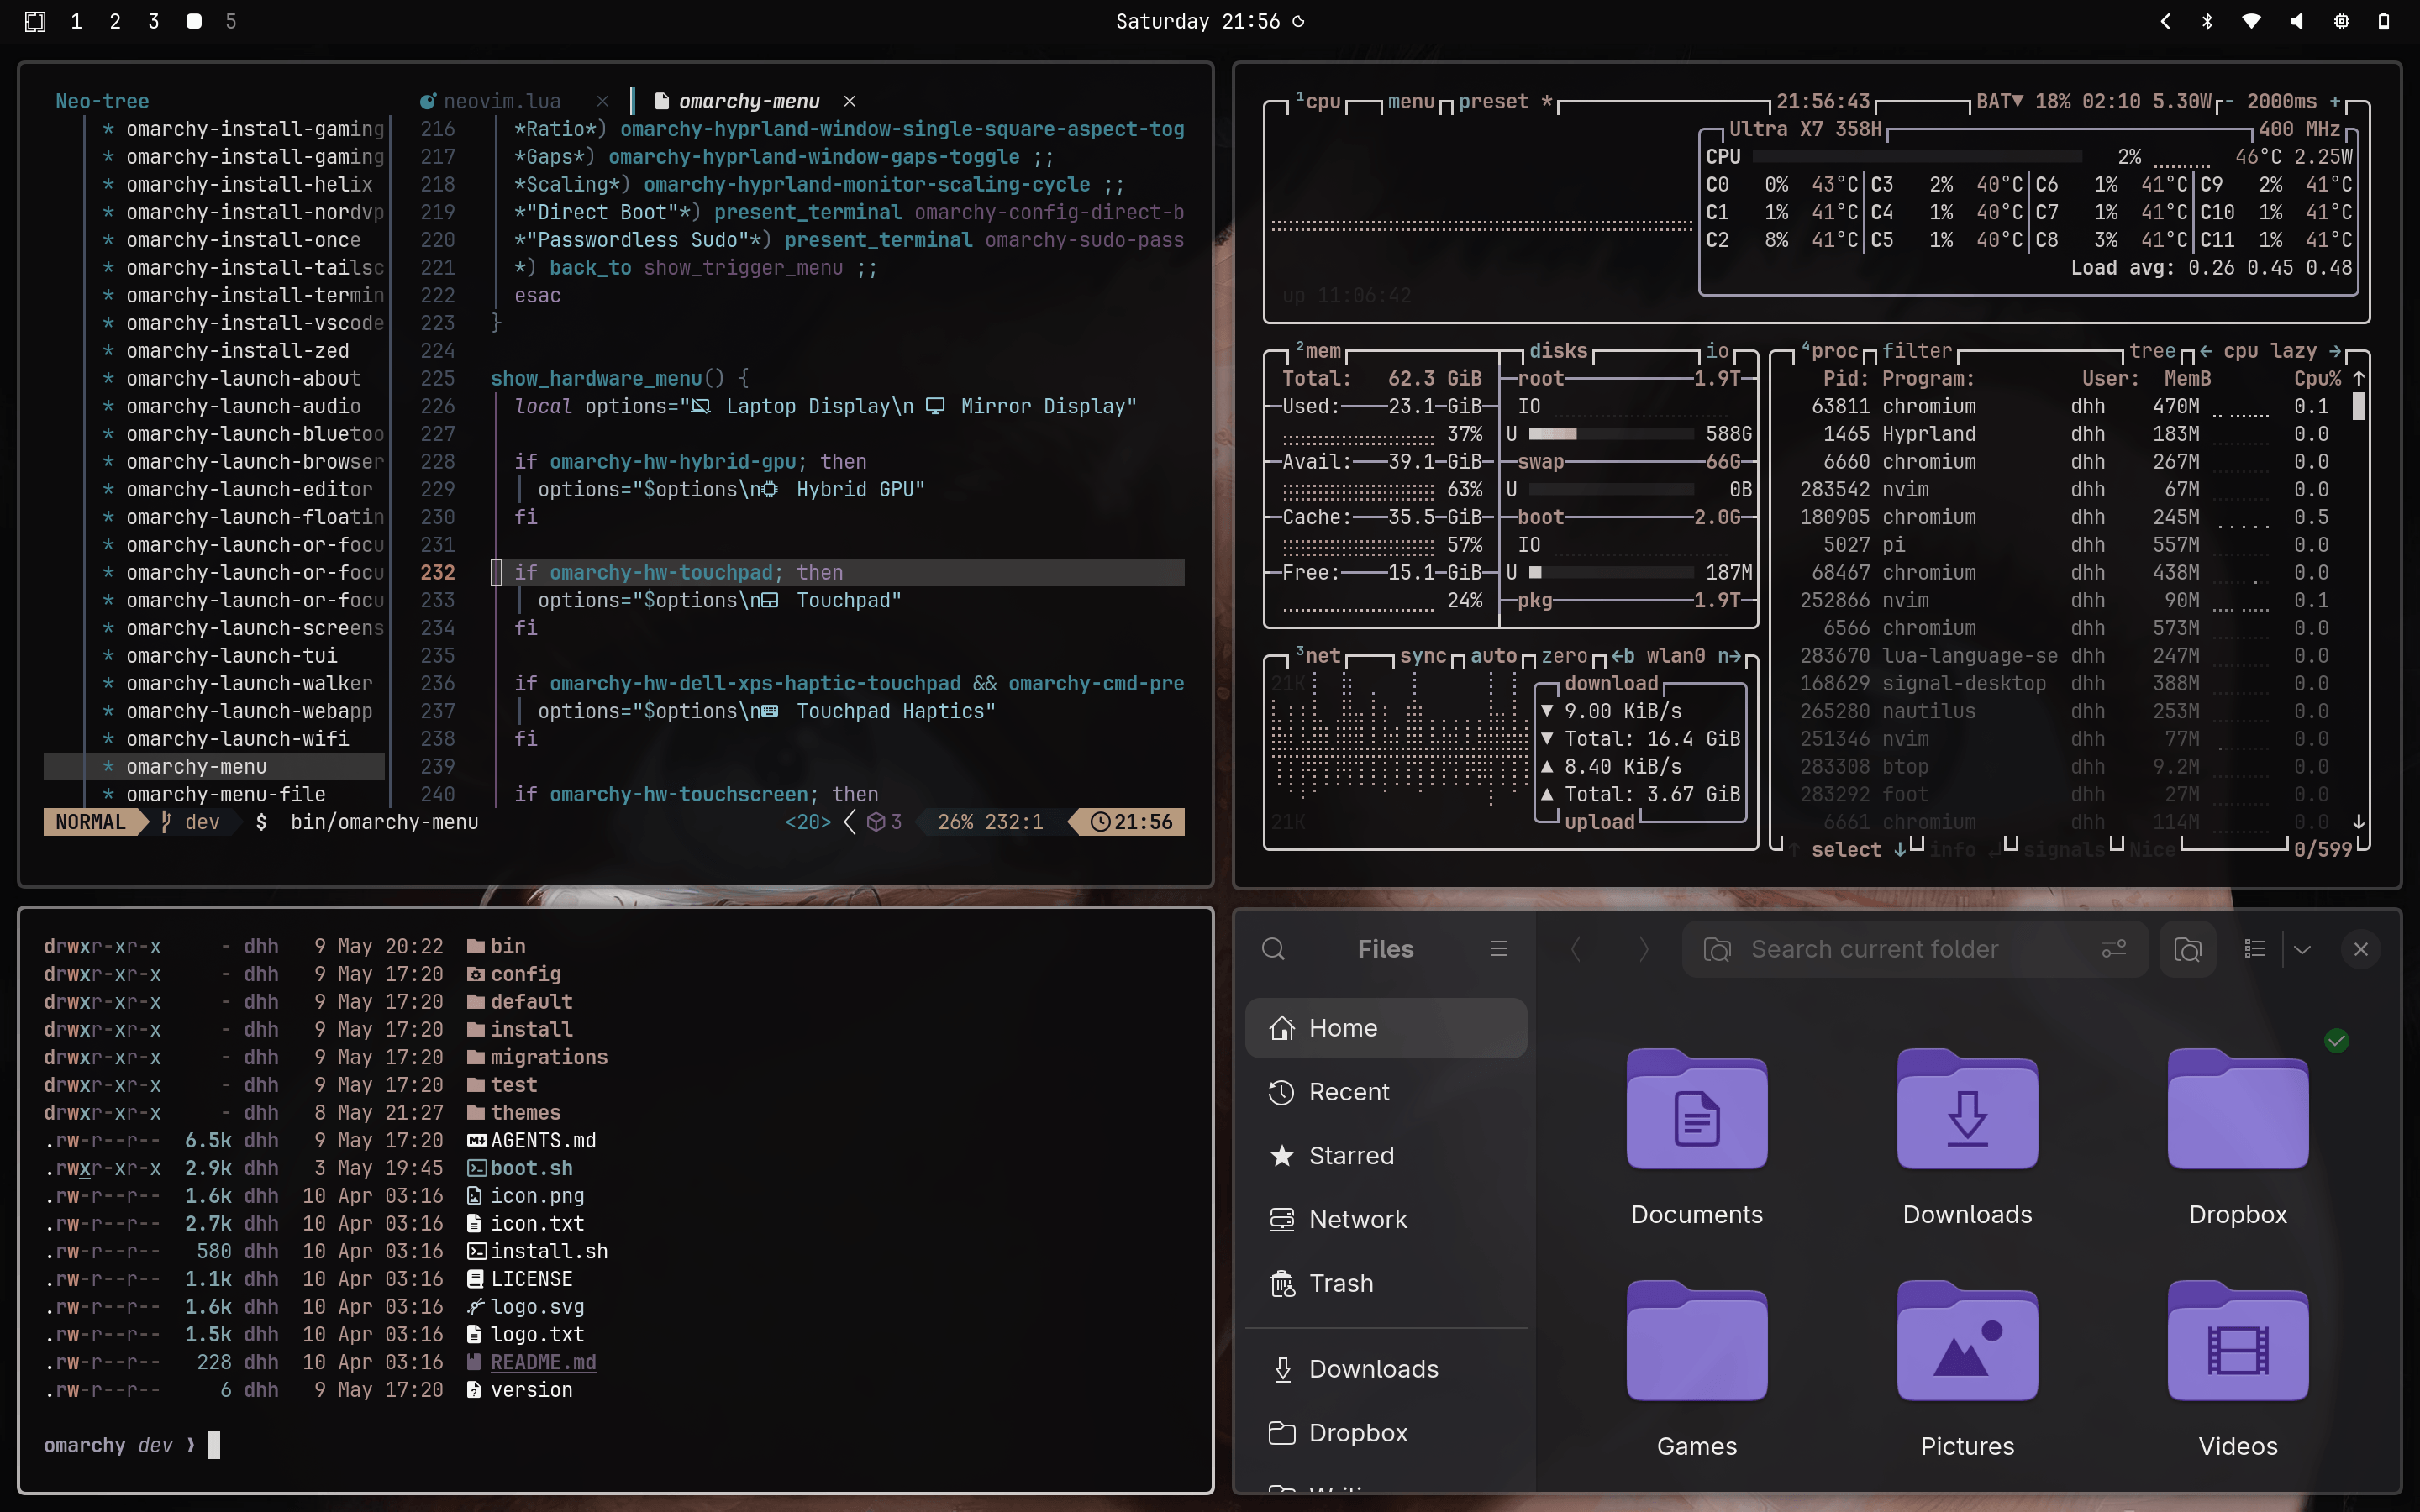Open view options dropdown arrow in Files

tap(2302, 948)
